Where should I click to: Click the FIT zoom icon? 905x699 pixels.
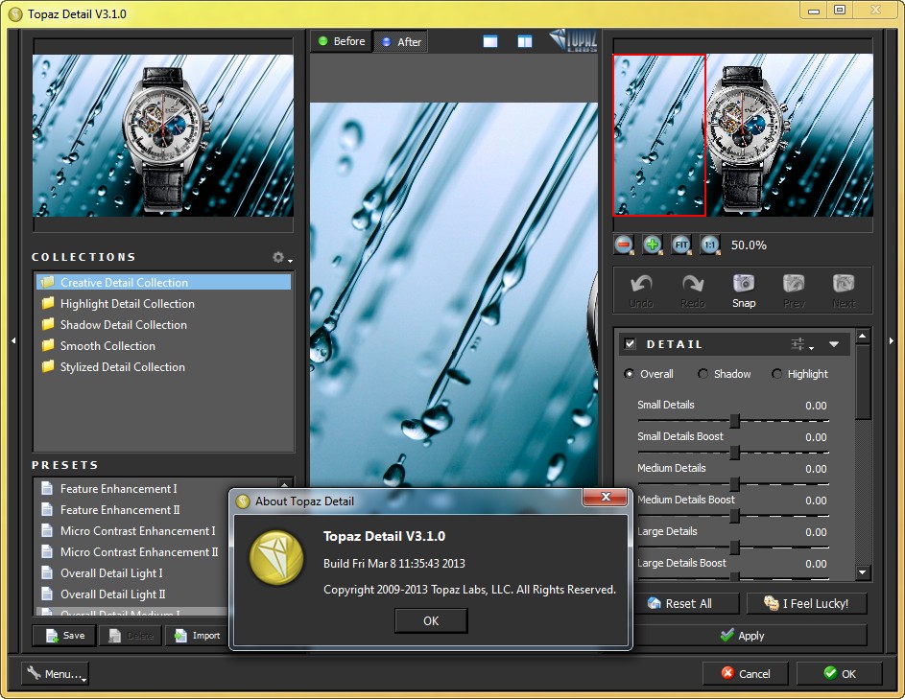point(681,245)
